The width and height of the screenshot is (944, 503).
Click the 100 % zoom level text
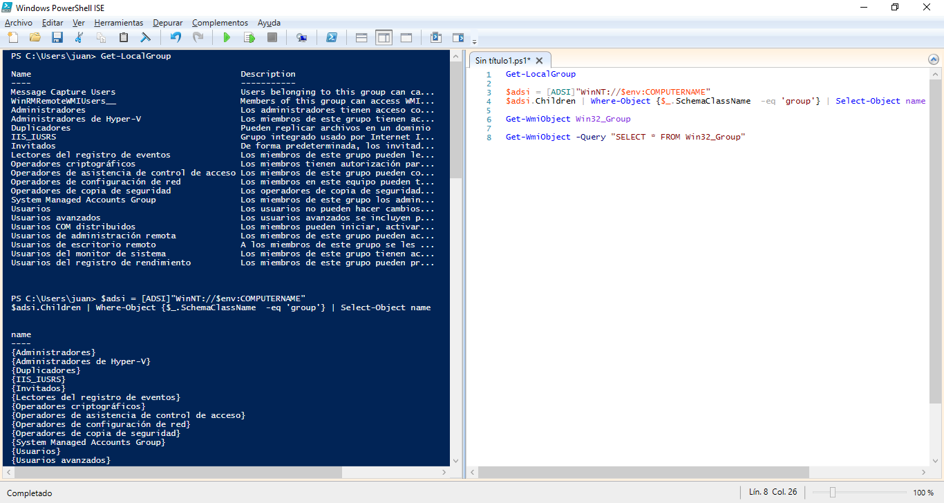(x=923, y=493)
